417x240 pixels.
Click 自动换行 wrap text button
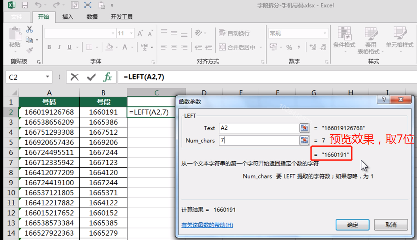click(x=234, y=33)
